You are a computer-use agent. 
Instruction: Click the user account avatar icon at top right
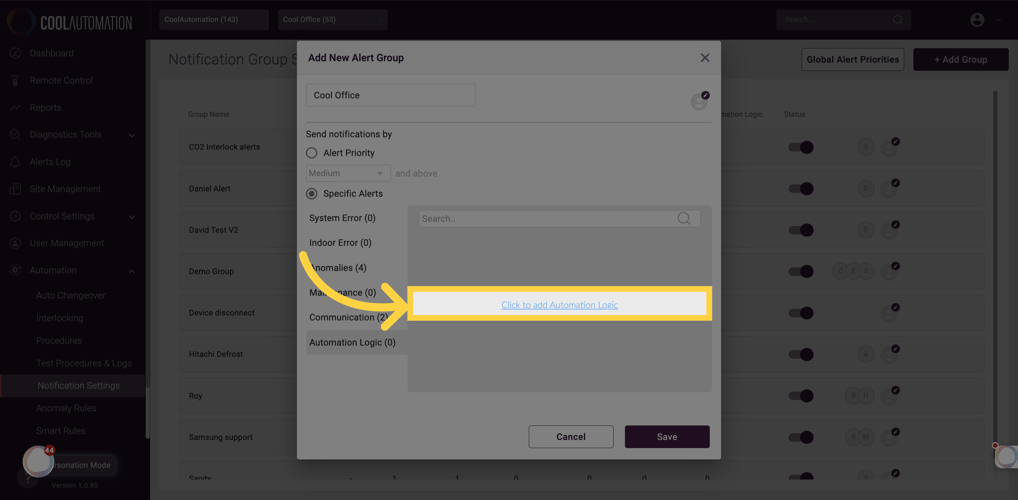tap(977, 19)
